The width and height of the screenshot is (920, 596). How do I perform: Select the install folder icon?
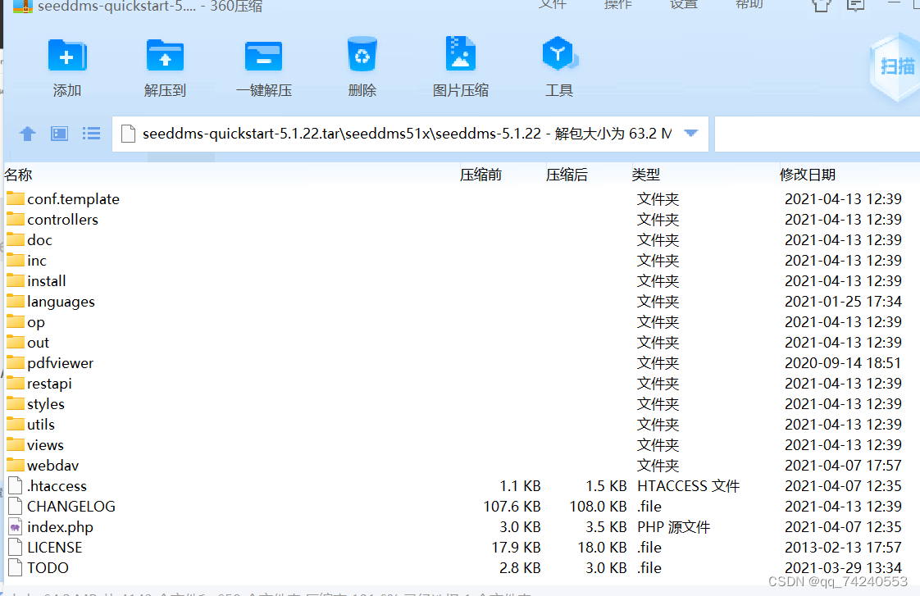16,280
